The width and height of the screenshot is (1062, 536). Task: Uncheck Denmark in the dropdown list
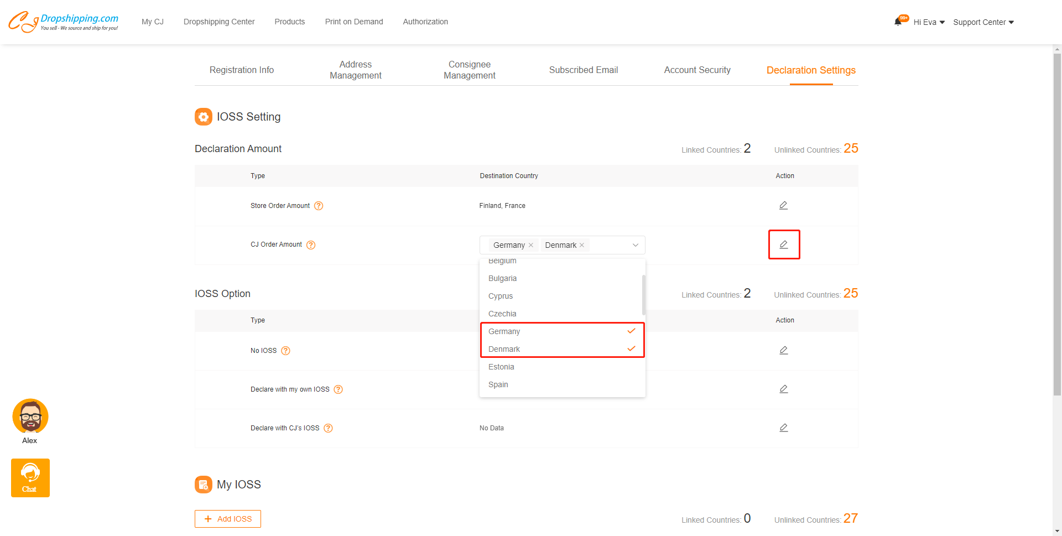(561, 349)
